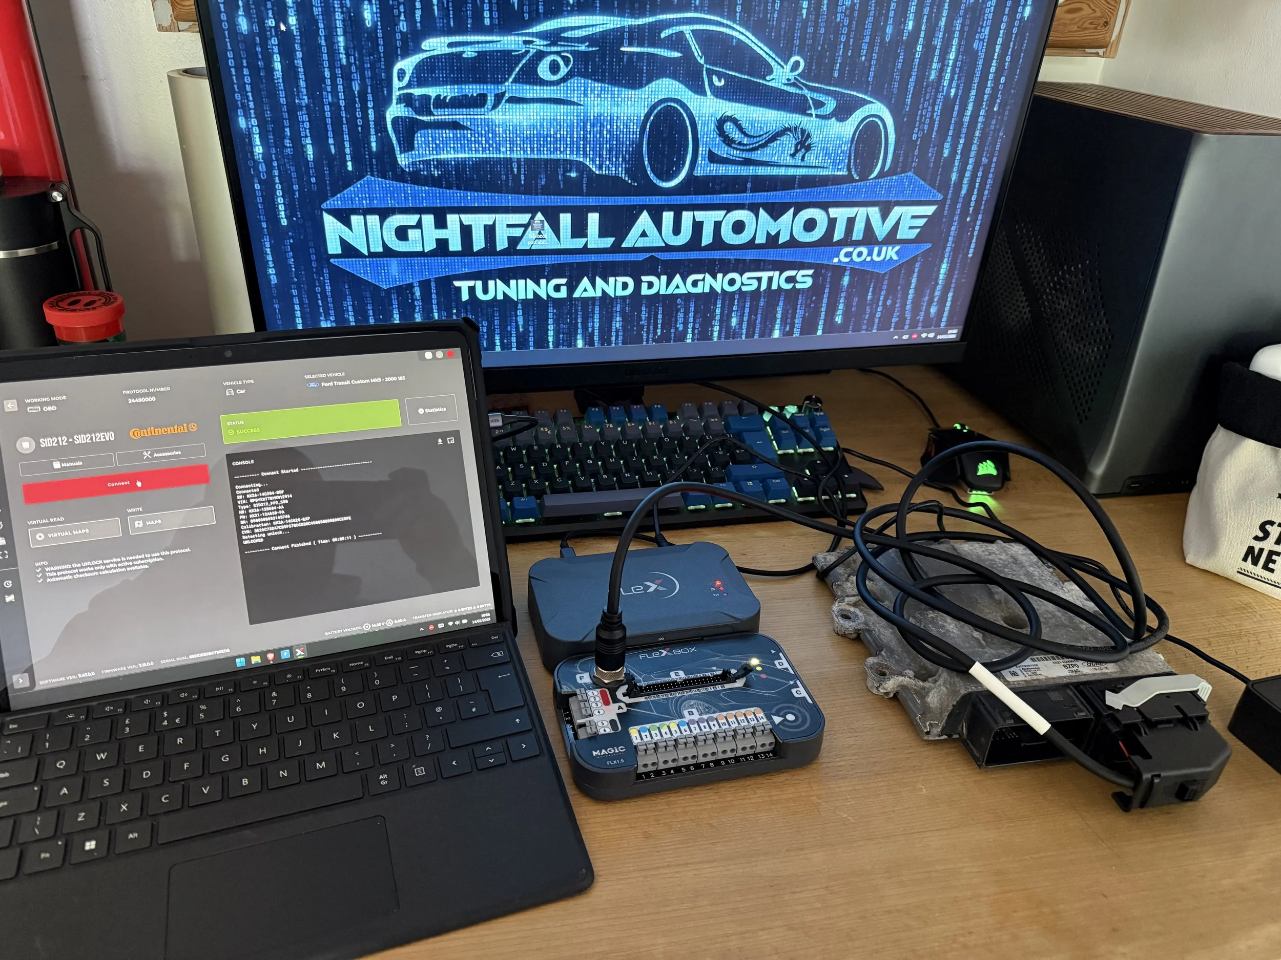
Task: Open the Manuals section
Action: [67, 463]
